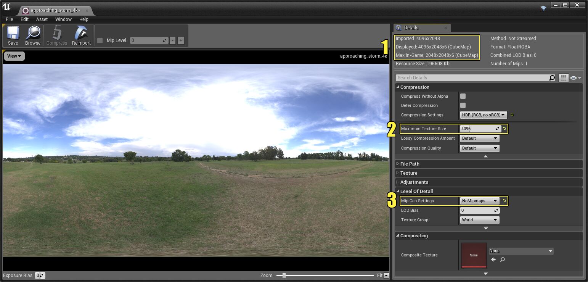Click the property matrix grid icon
This screenshot has width=588, height=282.
click(x=564, y=77)
